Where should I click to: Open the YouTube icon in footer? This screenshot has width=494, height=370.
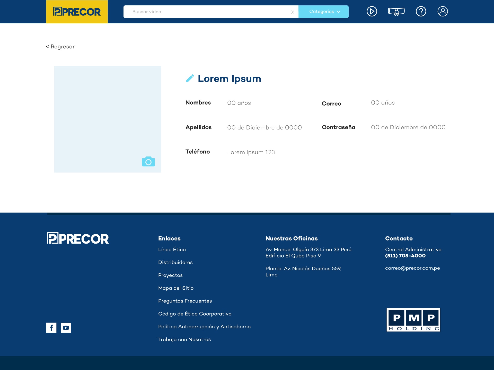click(66, 328)
